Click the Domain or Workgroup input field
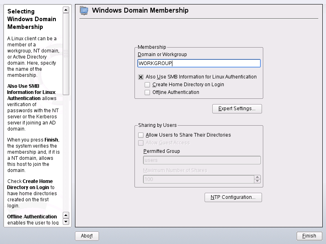This screenshot has width=326, height=244. click(199, 63)
